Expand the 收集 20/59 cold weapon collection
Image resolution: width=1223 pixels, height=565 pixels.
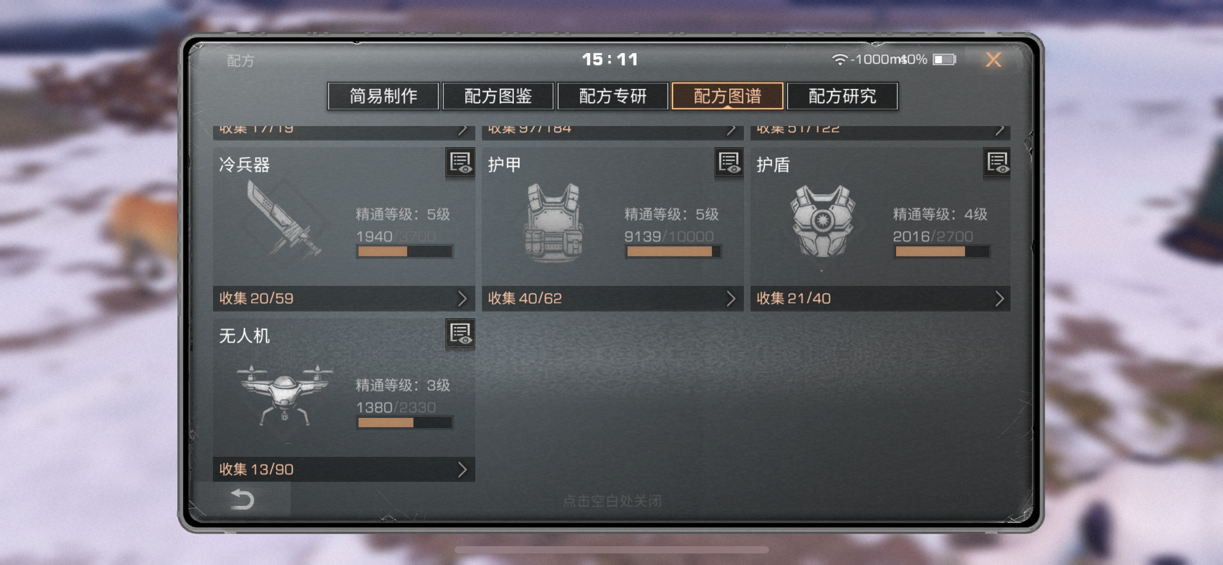[x=344, y=298]
